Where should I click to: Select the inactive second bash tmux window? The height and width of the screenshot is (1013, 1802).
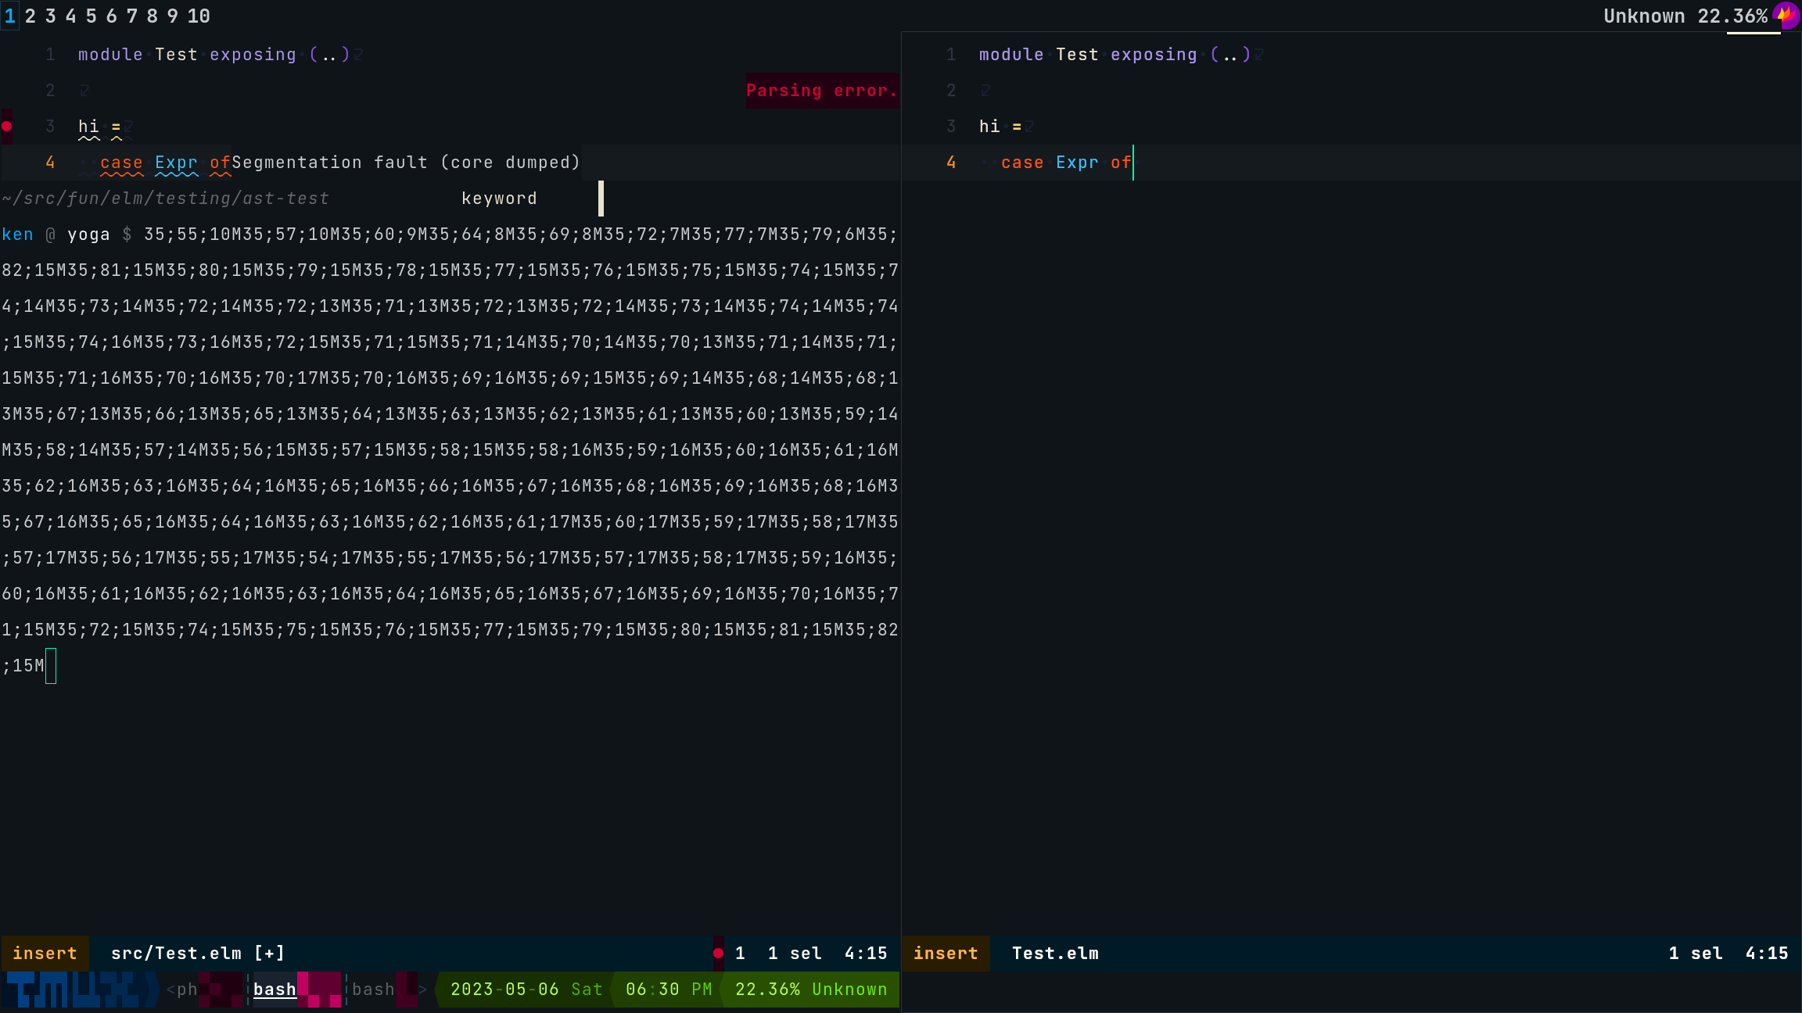373,990
